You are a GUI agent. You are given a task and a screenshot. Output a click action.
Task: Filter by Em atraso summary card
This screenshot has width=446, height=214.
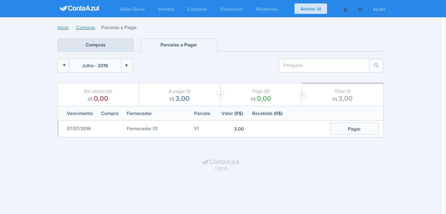[x=98, y=95]
